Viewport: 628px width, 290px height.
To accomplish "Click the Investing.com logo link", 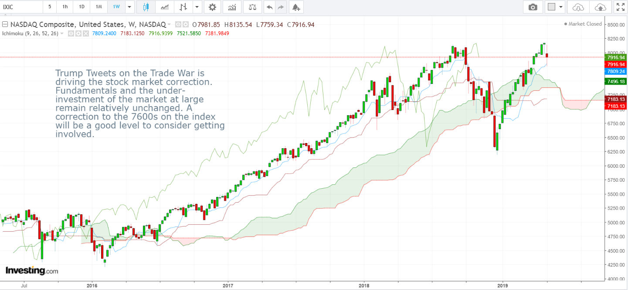I will pyautogui.click(x=32, y=270).
